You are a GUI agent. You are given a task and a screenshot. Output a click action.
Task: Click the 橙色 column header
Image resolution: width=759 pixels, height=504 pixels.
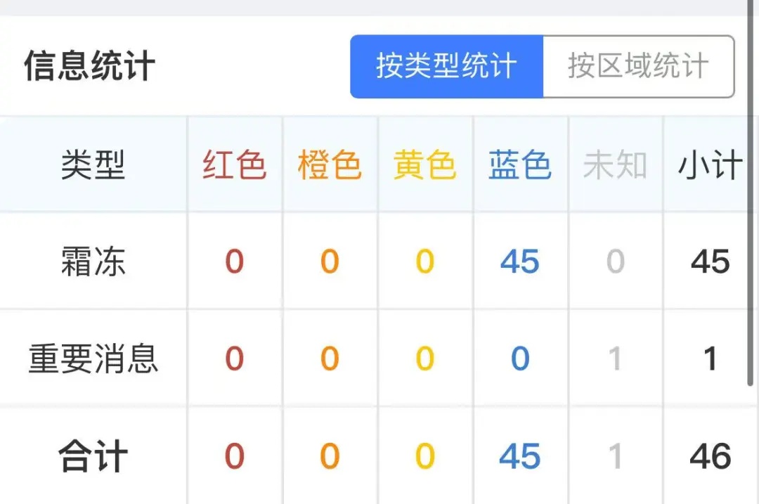coord(330,164)
